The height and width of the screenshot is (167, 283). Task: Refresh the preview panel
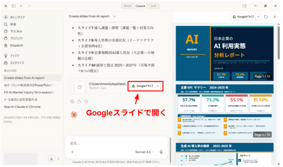tap(266, 17)
